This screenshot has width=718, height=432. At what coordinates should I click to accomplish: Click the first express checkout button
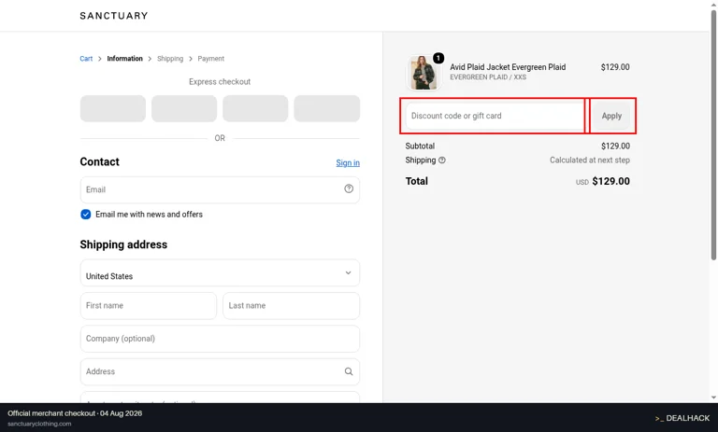point(113,108)
